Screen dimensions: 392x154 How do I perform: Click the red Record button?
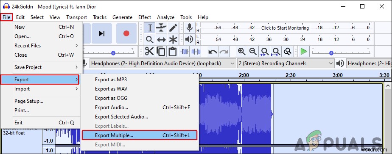(x=126, y=33)
